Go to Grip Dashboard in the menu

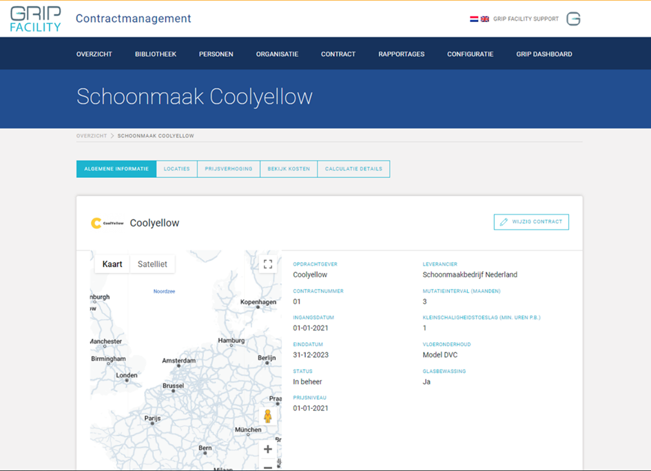pos(544,54)
